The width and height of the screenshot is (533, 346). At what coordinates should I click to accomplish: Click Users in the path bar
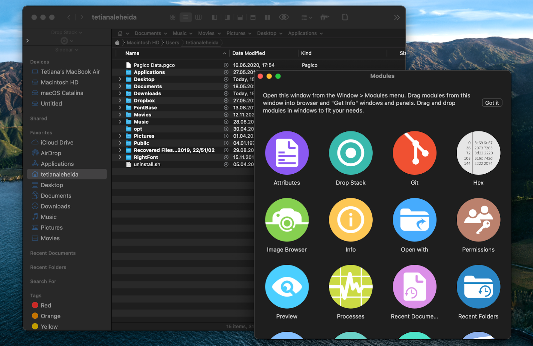coord(172,43)
